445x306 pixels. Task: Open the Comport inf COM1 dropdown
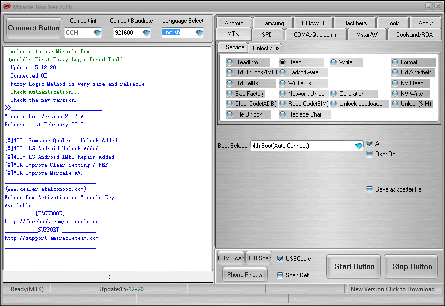[97, 32]
